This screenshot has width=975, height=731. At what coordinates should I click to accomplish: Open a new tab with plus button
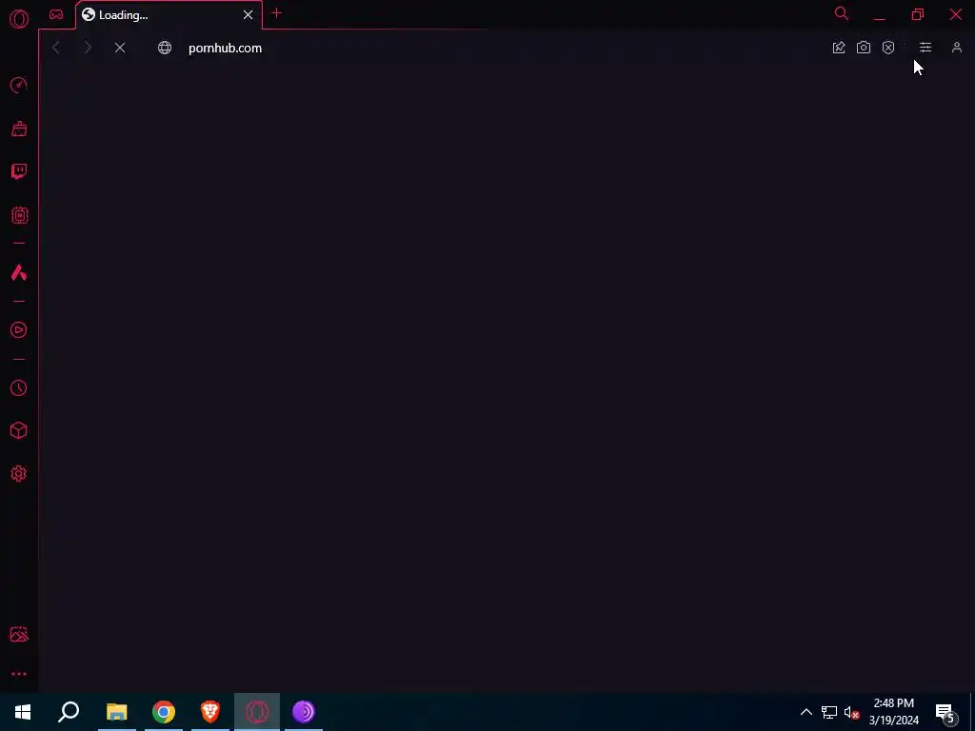[277, 13]
